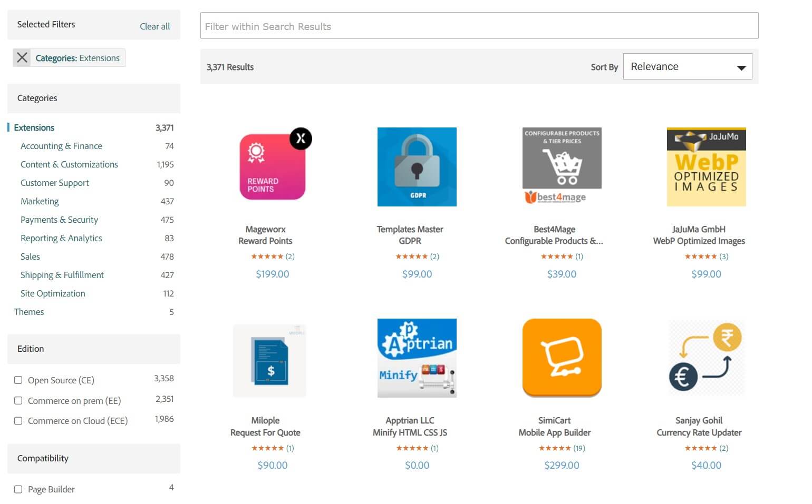Open the Configurable Products &... title link
This screenshot has height=504, width=812.
(554, 241)
